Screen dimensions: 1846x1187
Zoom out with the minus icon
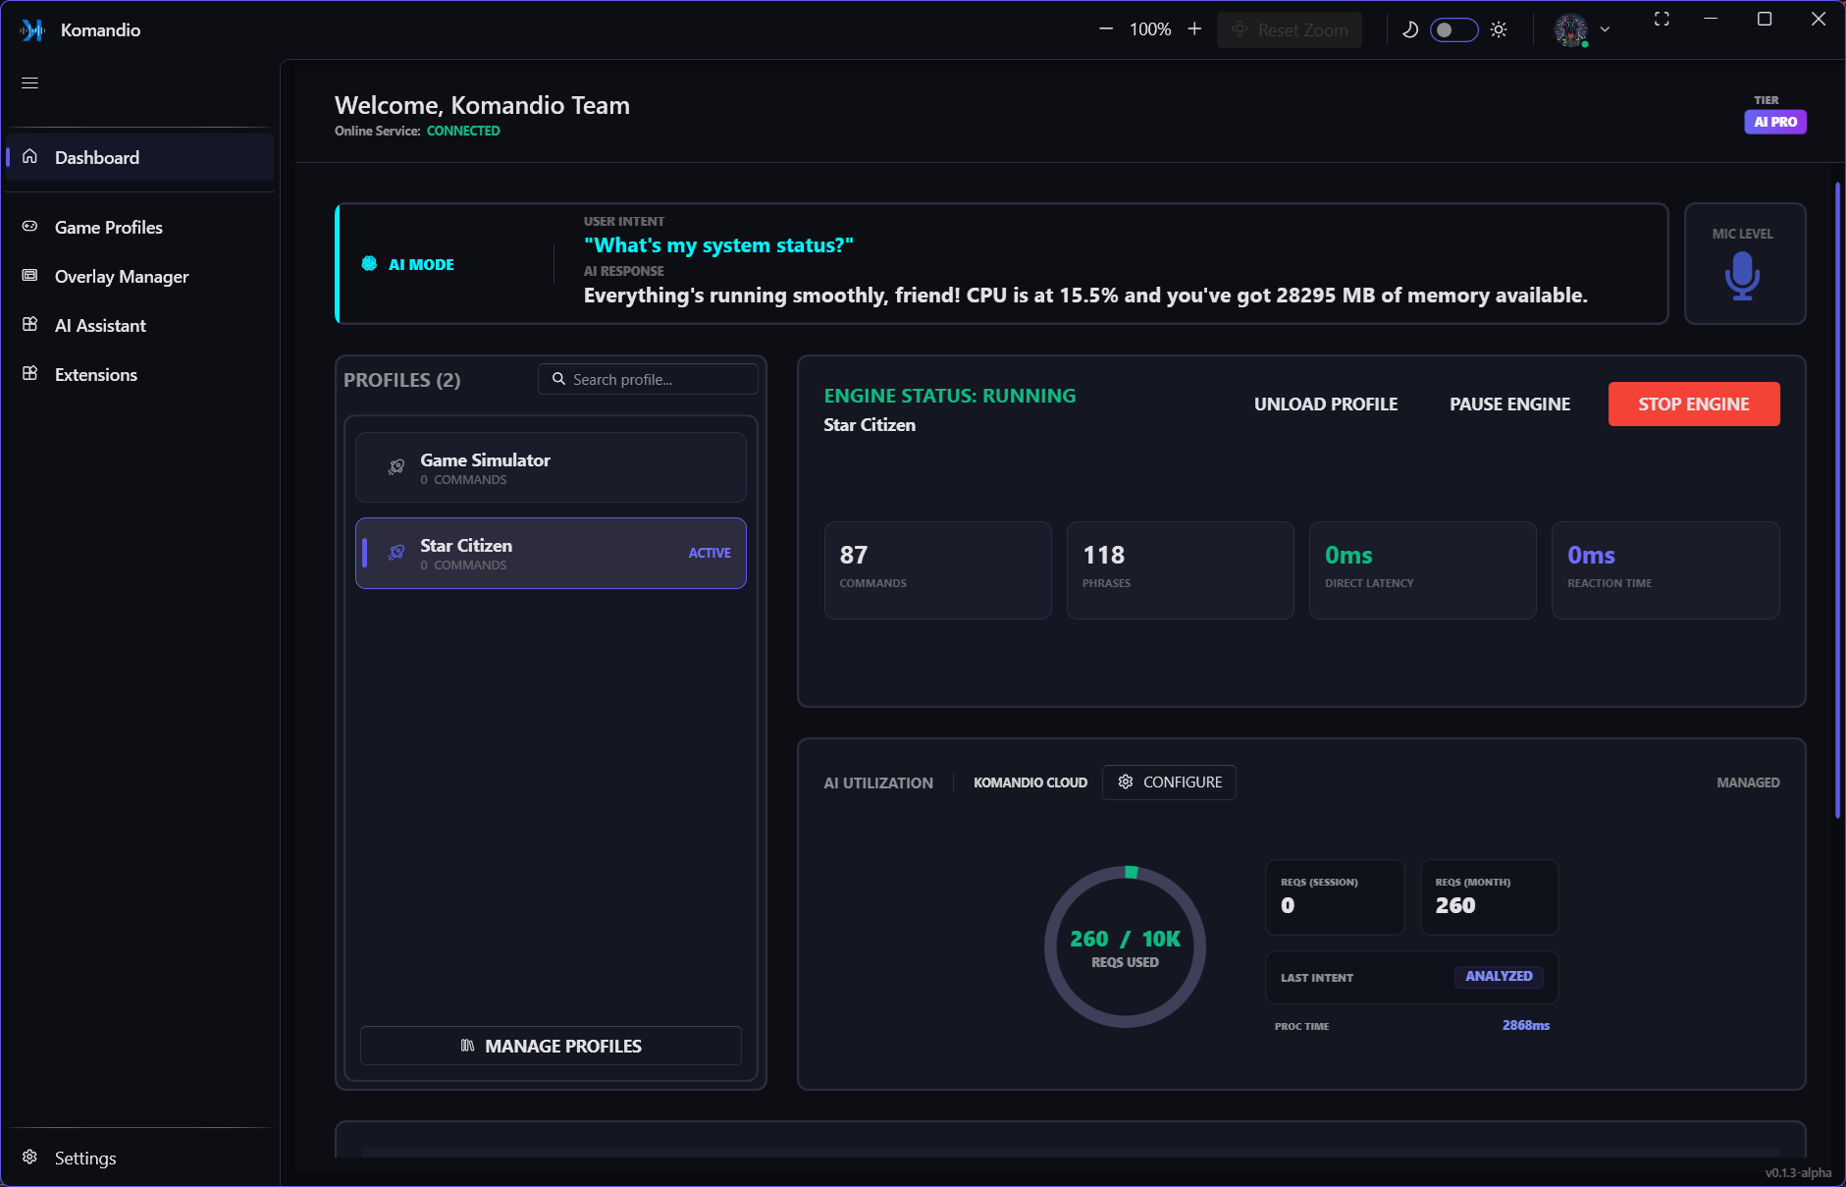[1106, 29]
